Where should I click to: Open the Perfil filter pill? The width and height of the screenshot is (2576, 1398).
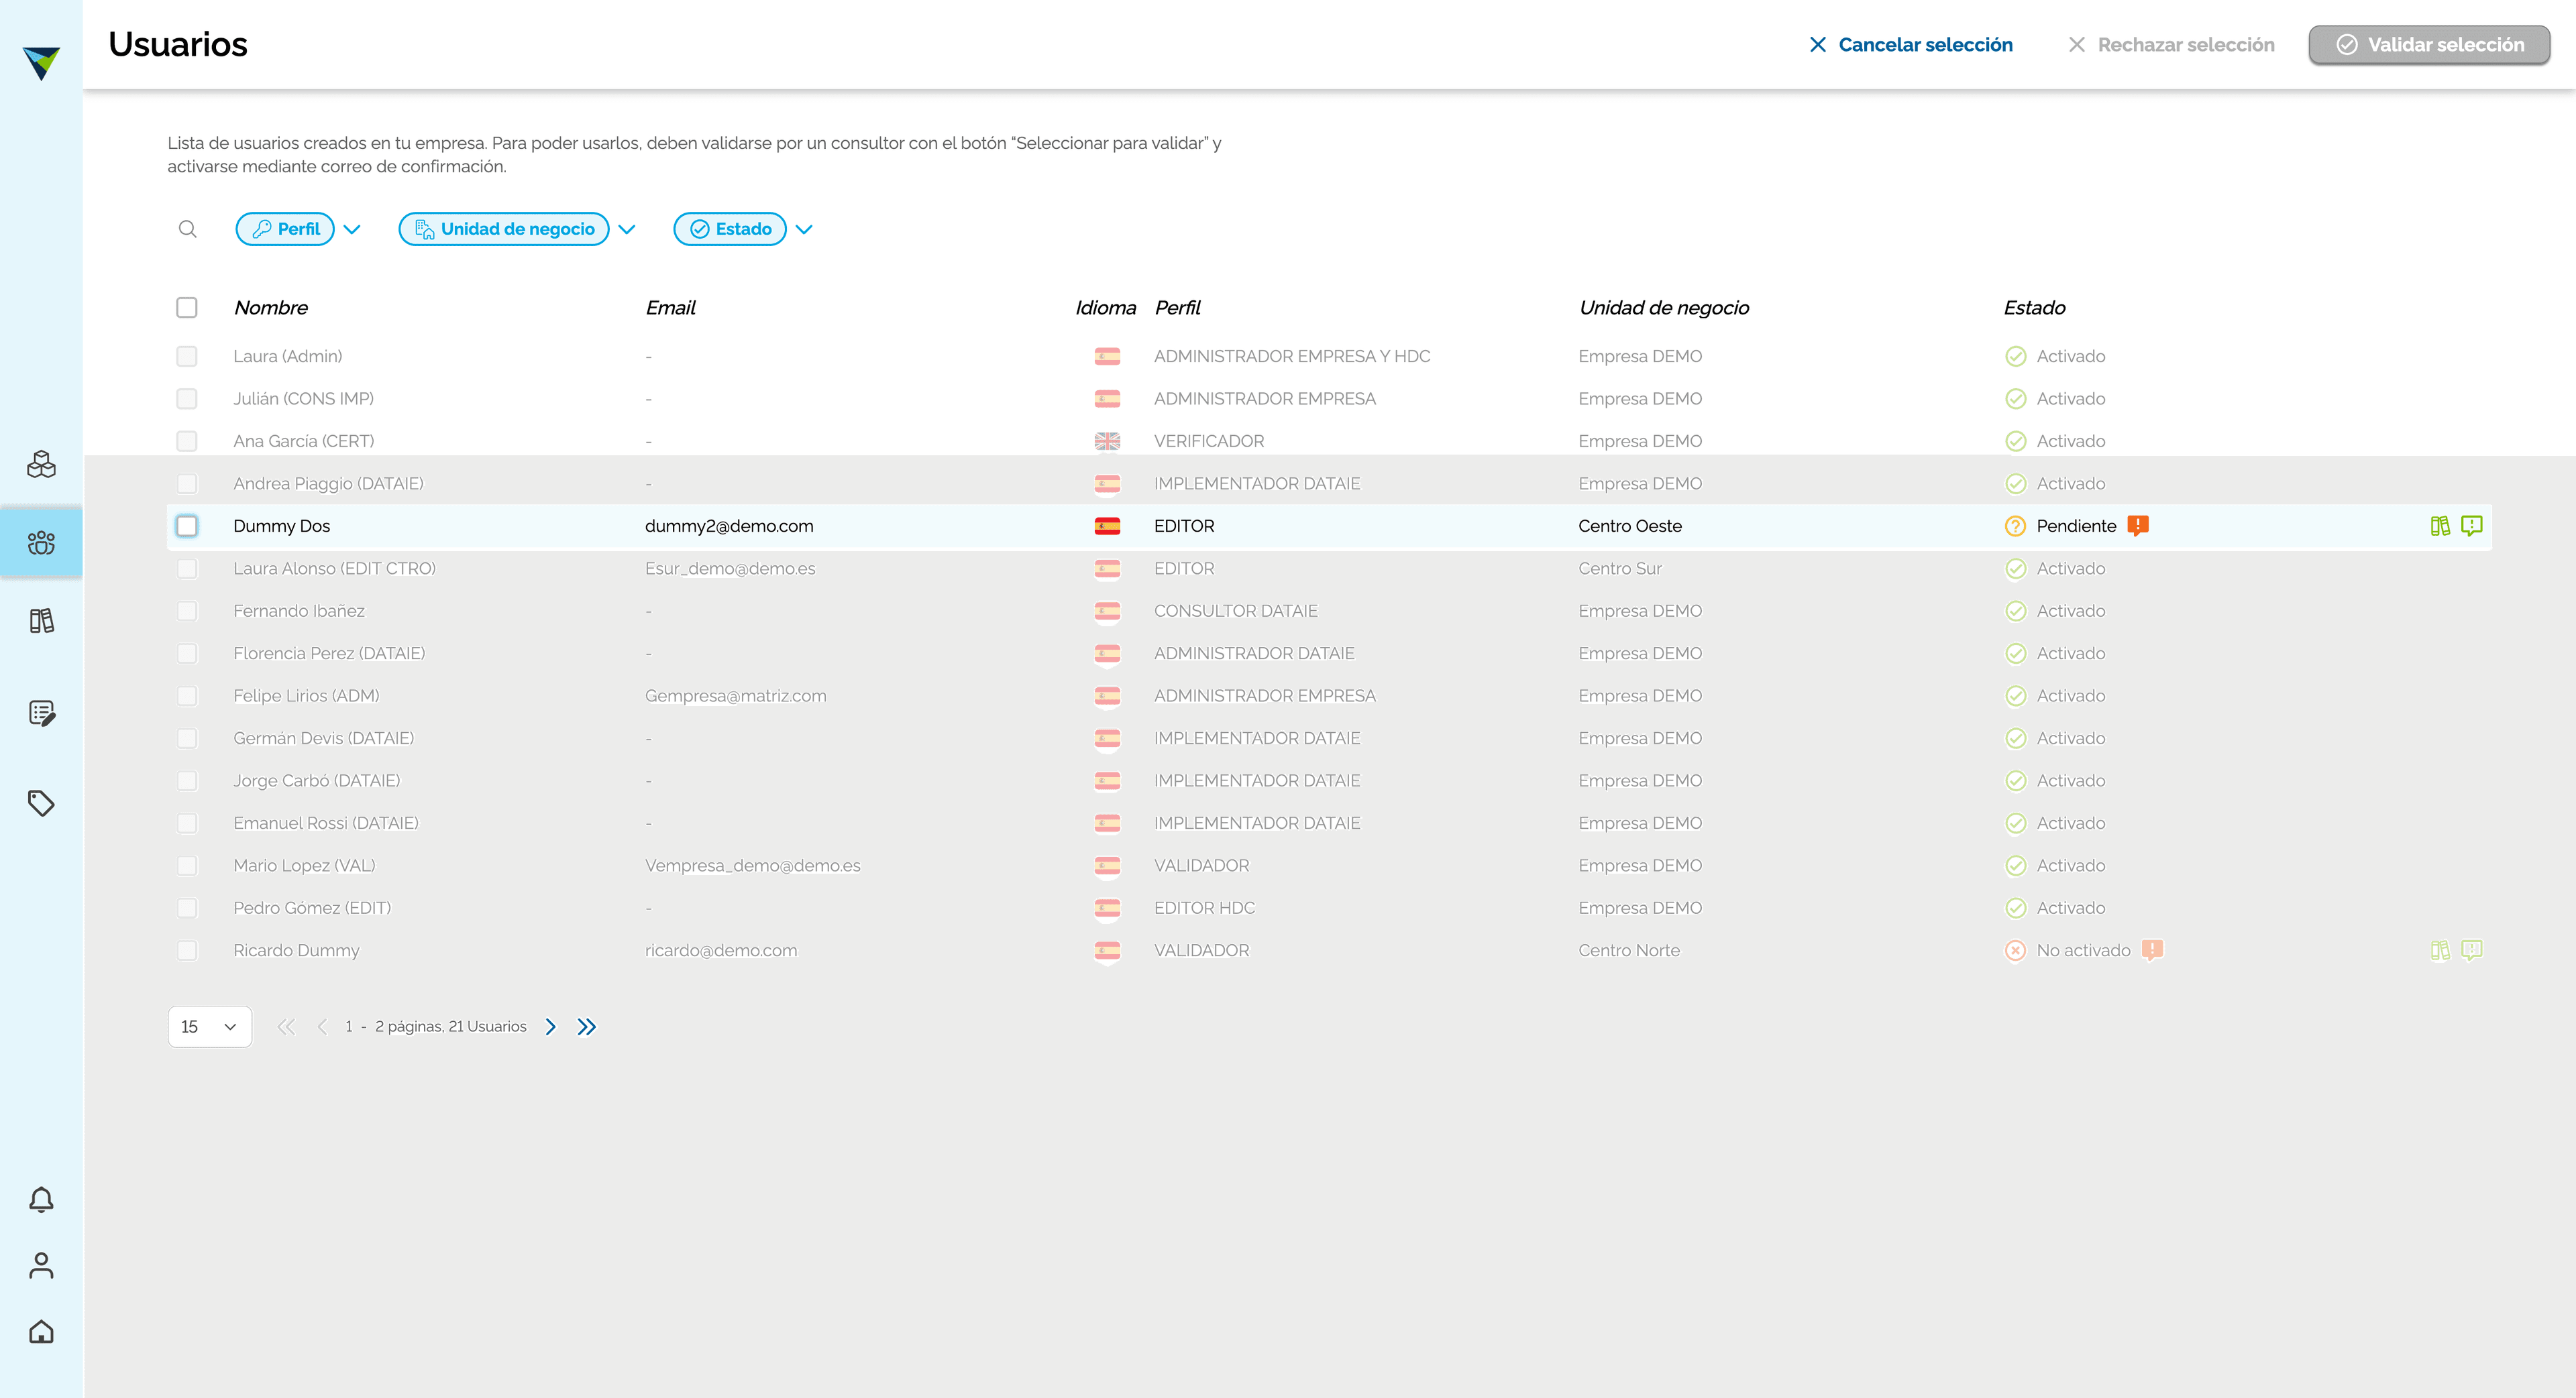point(285,229)
